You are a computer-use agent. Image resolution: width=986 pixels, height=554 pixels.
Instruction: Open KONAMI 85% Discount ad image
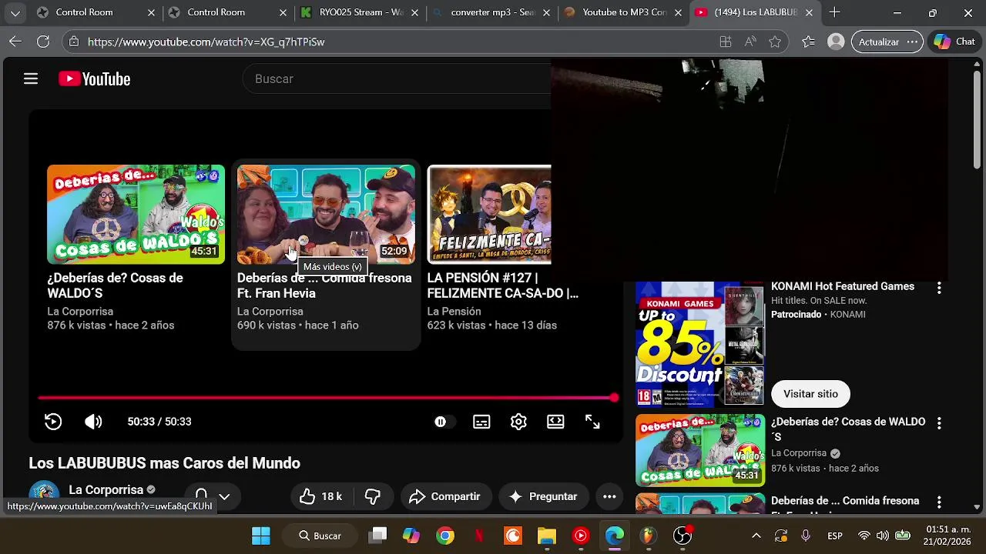click(699, 344)
